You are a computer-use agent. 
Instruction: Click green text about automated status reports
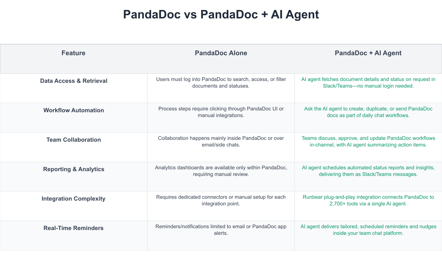pos(368,171)
